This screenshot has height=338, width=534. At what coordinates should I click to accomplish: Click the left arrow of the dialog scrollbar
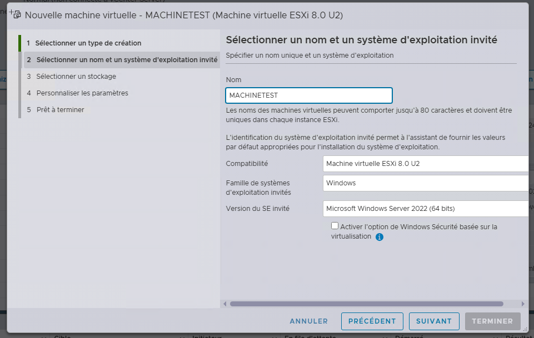[224, 304]
